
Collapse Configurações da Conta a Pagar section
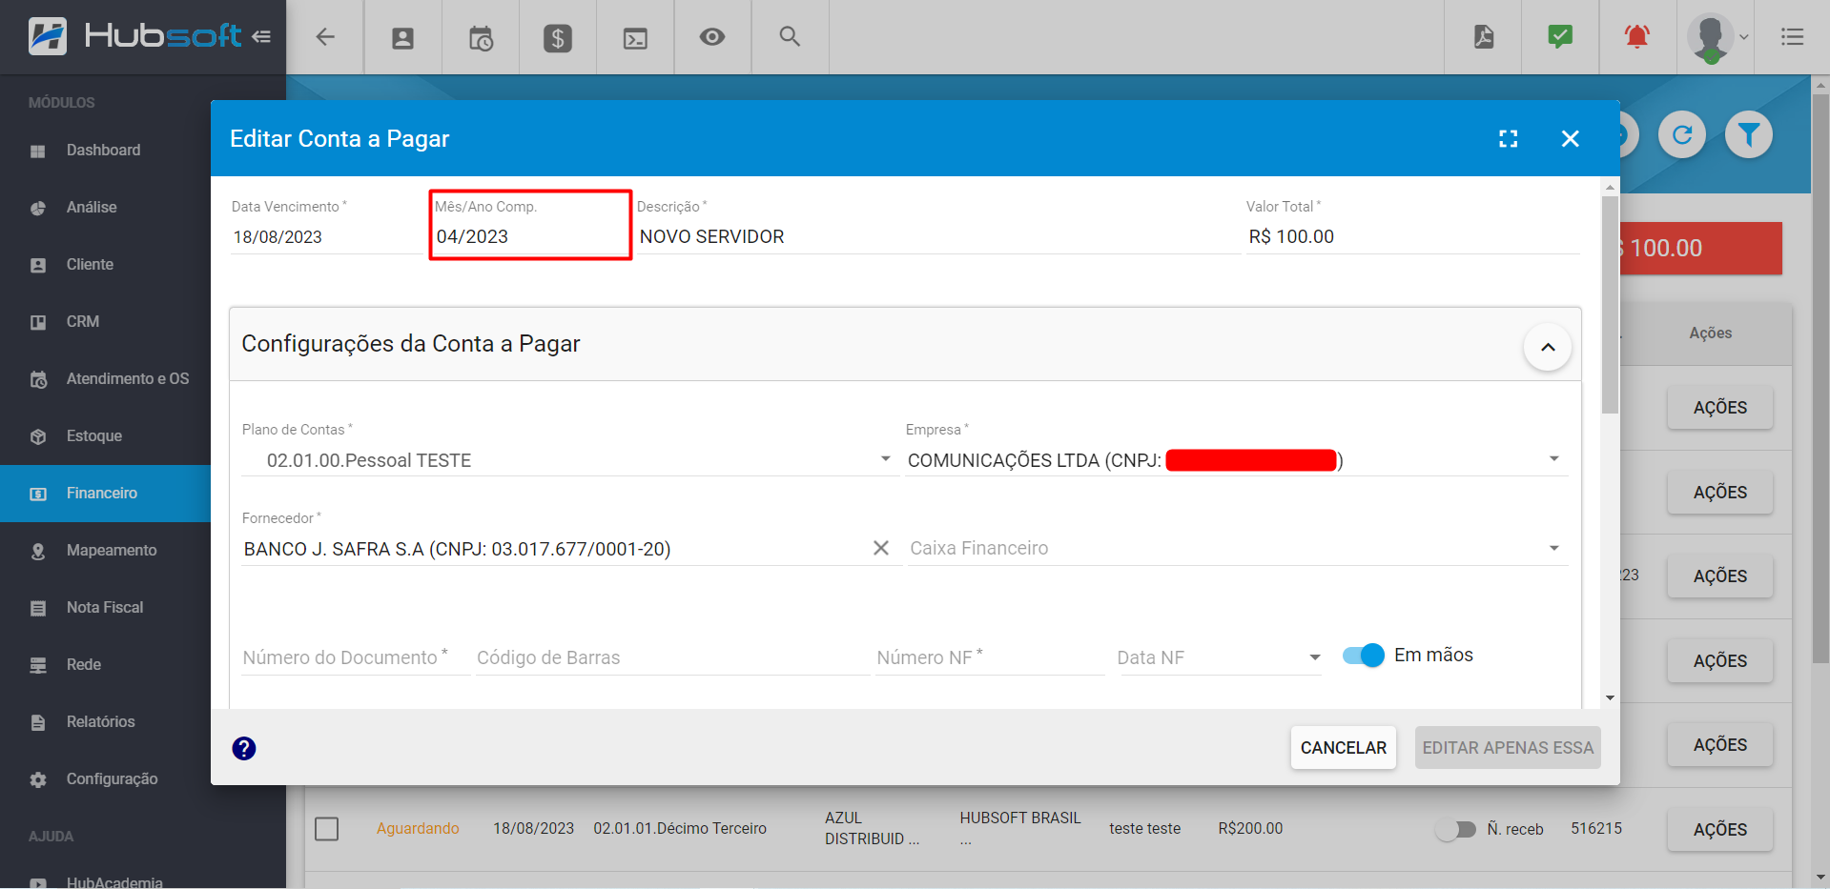[1547, 348]
